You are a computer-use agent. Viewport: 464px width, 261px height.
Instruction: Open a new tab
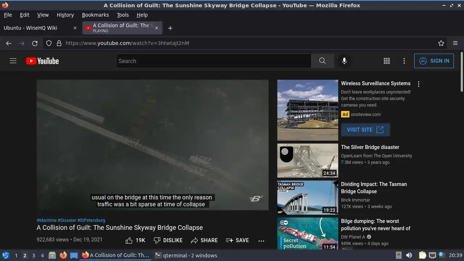(x=170, y=28)
